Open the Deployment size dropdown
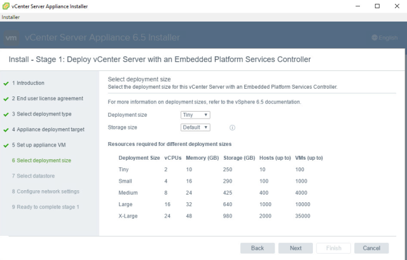This screenshot has width=407, height=260. click(x=195, y=115)
